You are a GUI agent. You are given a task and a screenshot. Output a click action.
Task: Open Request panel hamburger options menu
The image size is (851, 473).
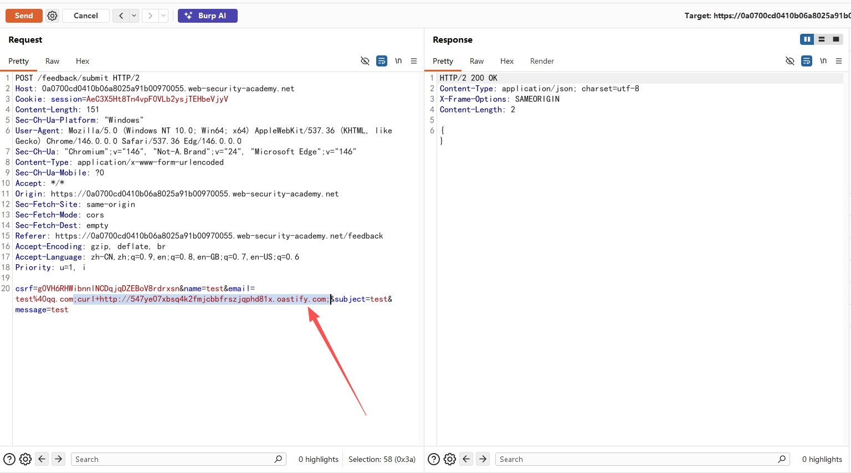click(x=414, y=61)
